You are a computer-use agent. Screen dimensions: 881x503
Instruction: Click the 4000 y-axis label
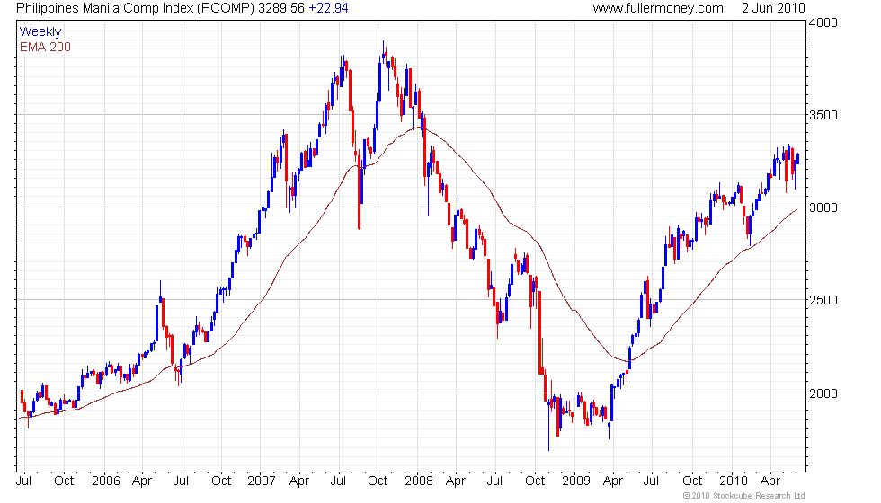[823, 23]
